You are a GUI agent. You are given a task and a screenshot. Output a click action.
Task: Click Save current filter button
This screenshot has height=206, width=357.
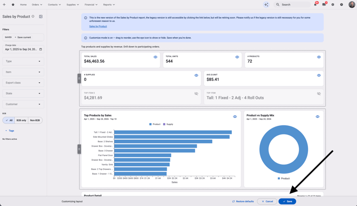click(x=23, y=37)
